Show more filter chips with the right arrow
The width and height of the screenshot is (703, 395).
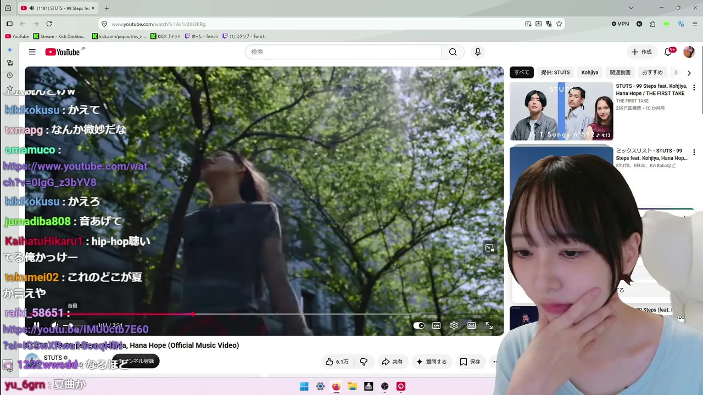[x=689, y=72]
